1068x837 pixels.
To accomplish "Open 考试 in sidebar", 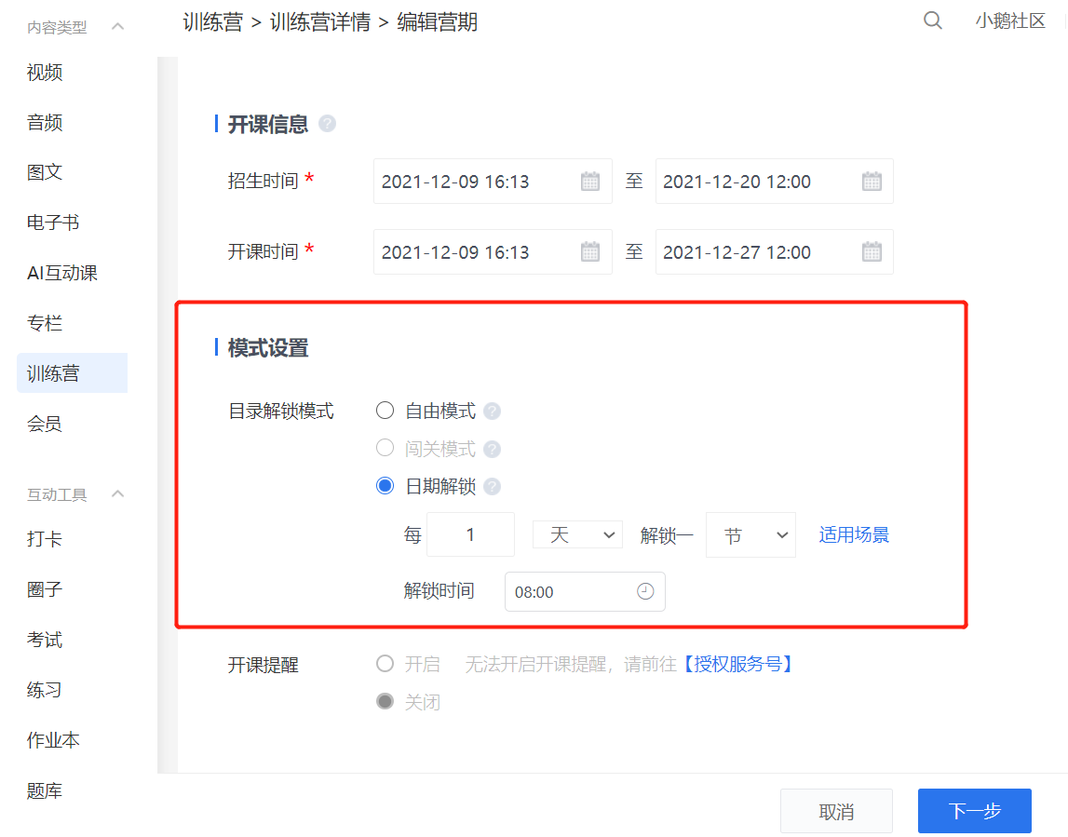I will 45,641.
